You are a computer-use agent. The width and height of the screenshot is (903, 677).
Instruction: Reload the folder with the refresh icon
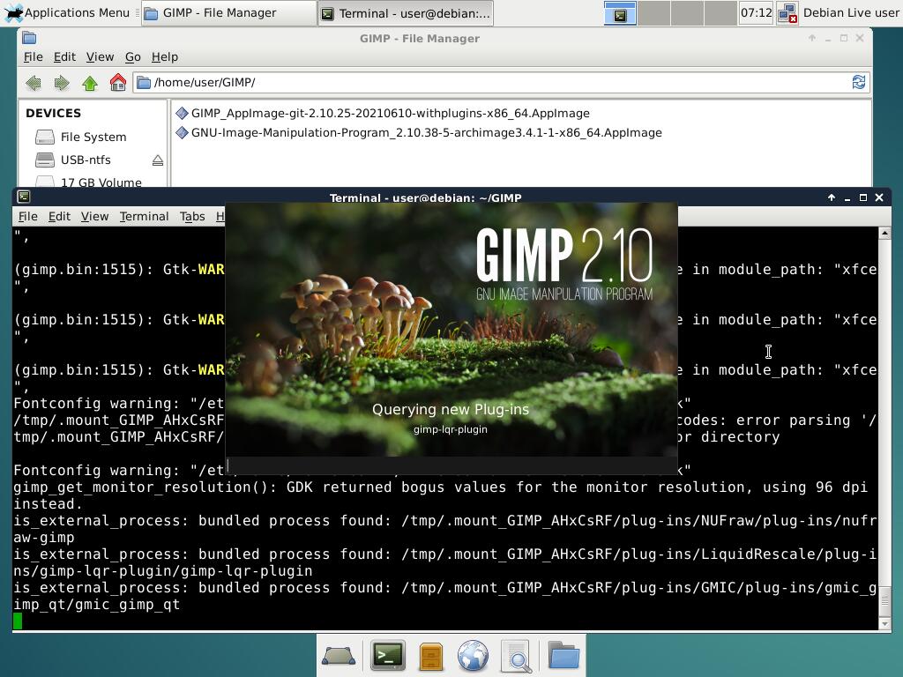coord(858,82)
